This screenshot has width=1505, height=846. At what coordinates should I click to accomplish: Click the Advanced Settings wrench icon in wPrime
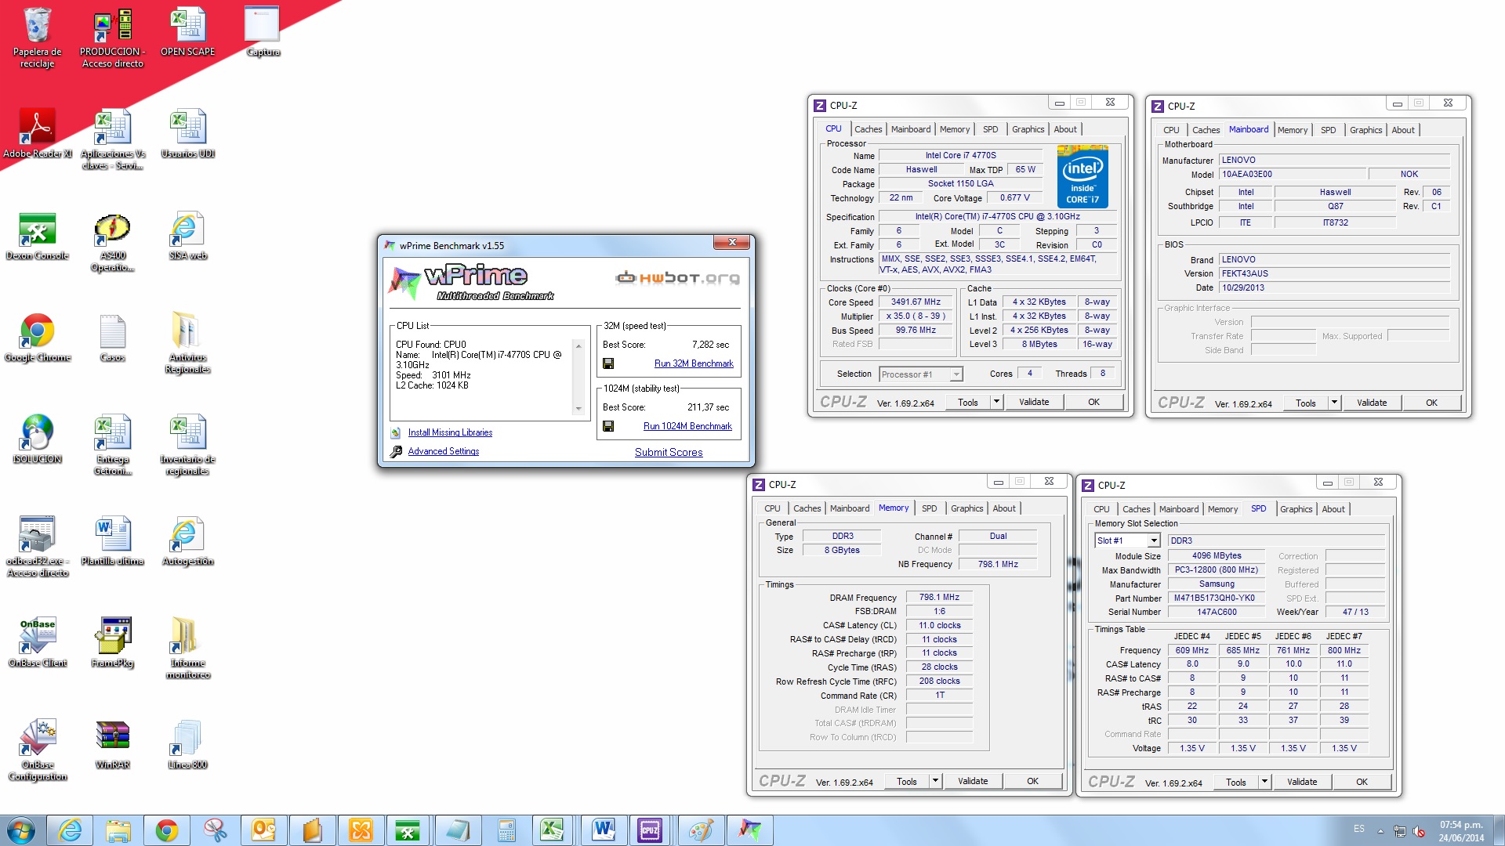tap(396, 451)
